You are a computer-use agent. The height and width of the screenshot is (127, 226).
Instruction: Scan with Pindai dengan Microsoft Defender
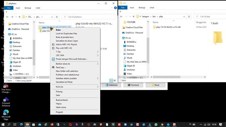point(71,59)
